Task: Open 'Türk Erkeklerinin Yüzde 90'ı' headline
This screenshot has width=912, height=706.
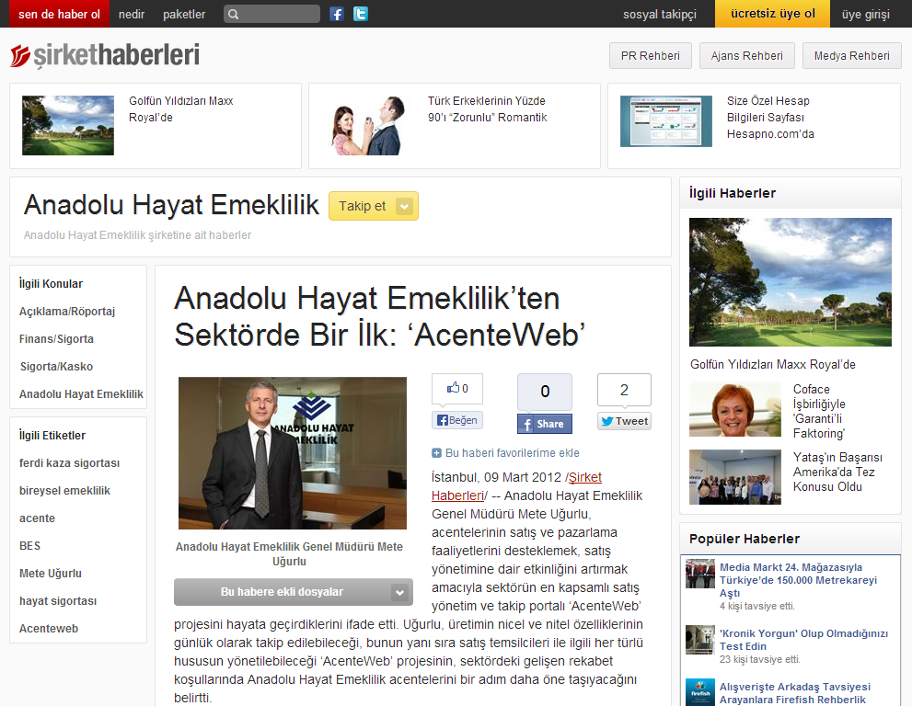Action: coord(488,109)
